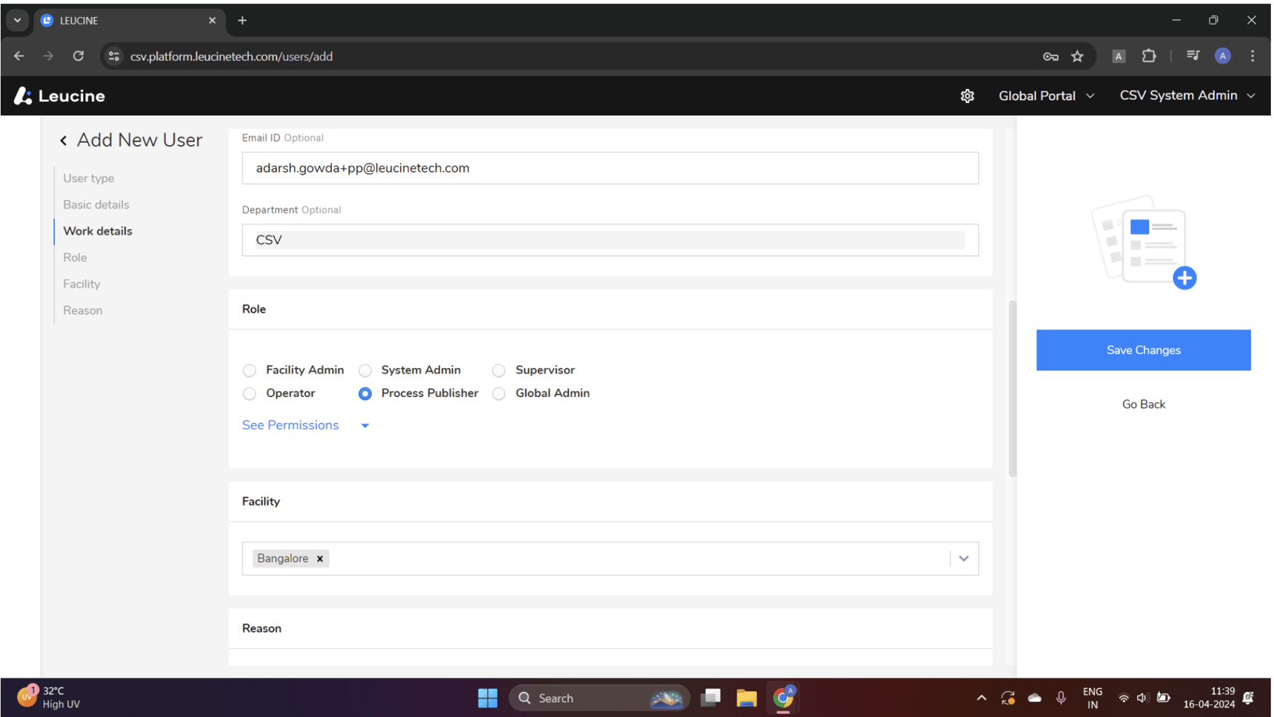
Task: Click the add-user illustration plus icon
Action: point(1184,278)
